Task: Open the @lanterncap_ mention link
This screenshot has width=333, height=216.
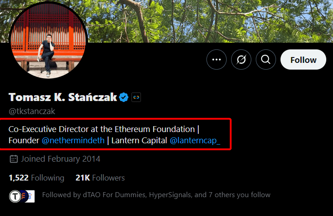Action: (195, 141)
